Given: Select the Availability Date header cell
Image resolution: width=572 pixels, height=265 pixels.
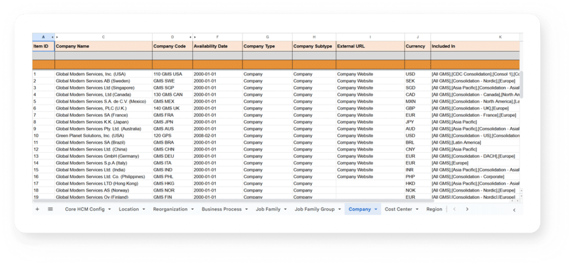Looking at the screenshot, I should (217, 46).
